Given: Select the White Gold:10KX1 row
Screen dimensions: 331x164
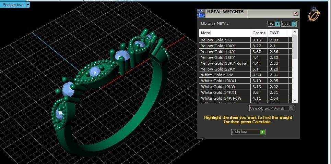Looking at the screenshot, I should (245, 81).
